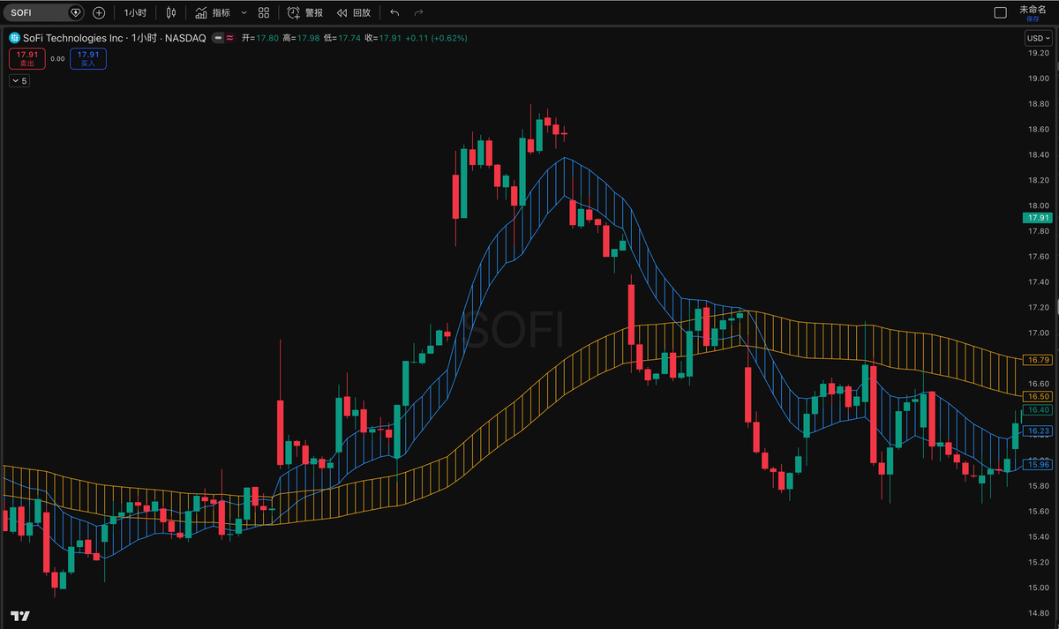Expand the chevron next to 指标
The image size is (1059, 629).
coord(244,13)
